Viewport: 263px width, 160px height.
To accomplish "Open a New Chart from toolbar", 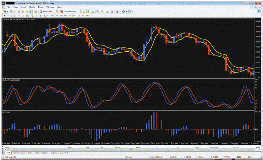I will point(5,11).
